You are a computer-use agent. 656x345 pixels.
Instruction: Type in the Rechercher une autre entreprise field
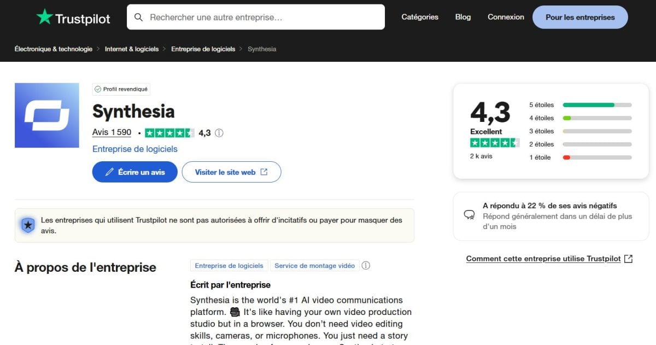[x=262, y=17]
